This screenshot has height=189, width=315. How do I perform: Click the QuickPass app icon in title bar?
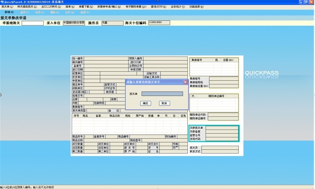pyautogui.click(x=2, y=2)
